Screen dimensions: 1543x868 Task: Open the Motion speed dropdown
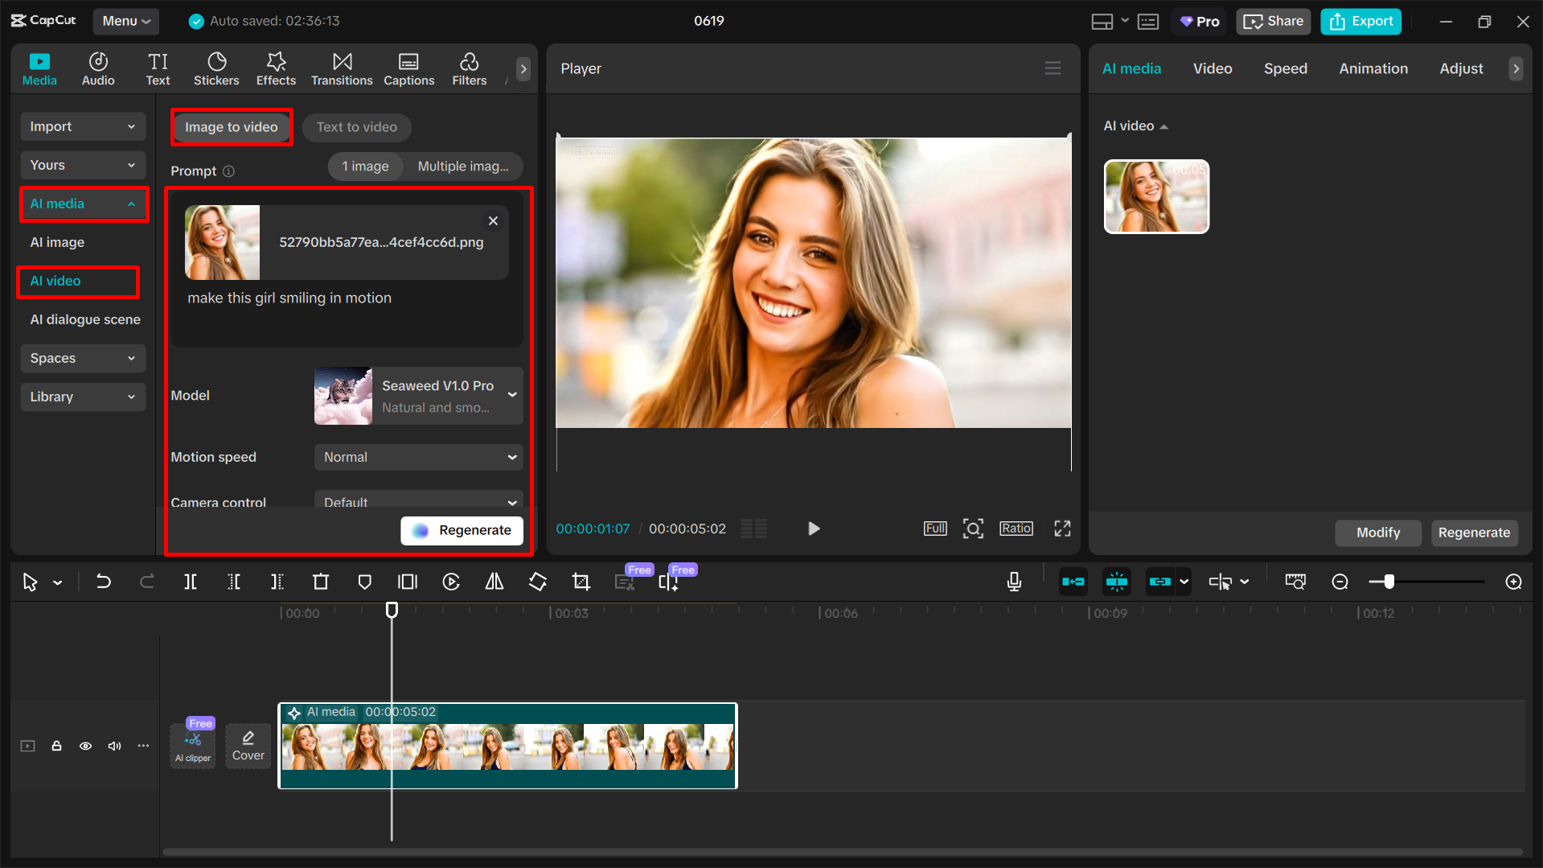(x=418, y=457)
